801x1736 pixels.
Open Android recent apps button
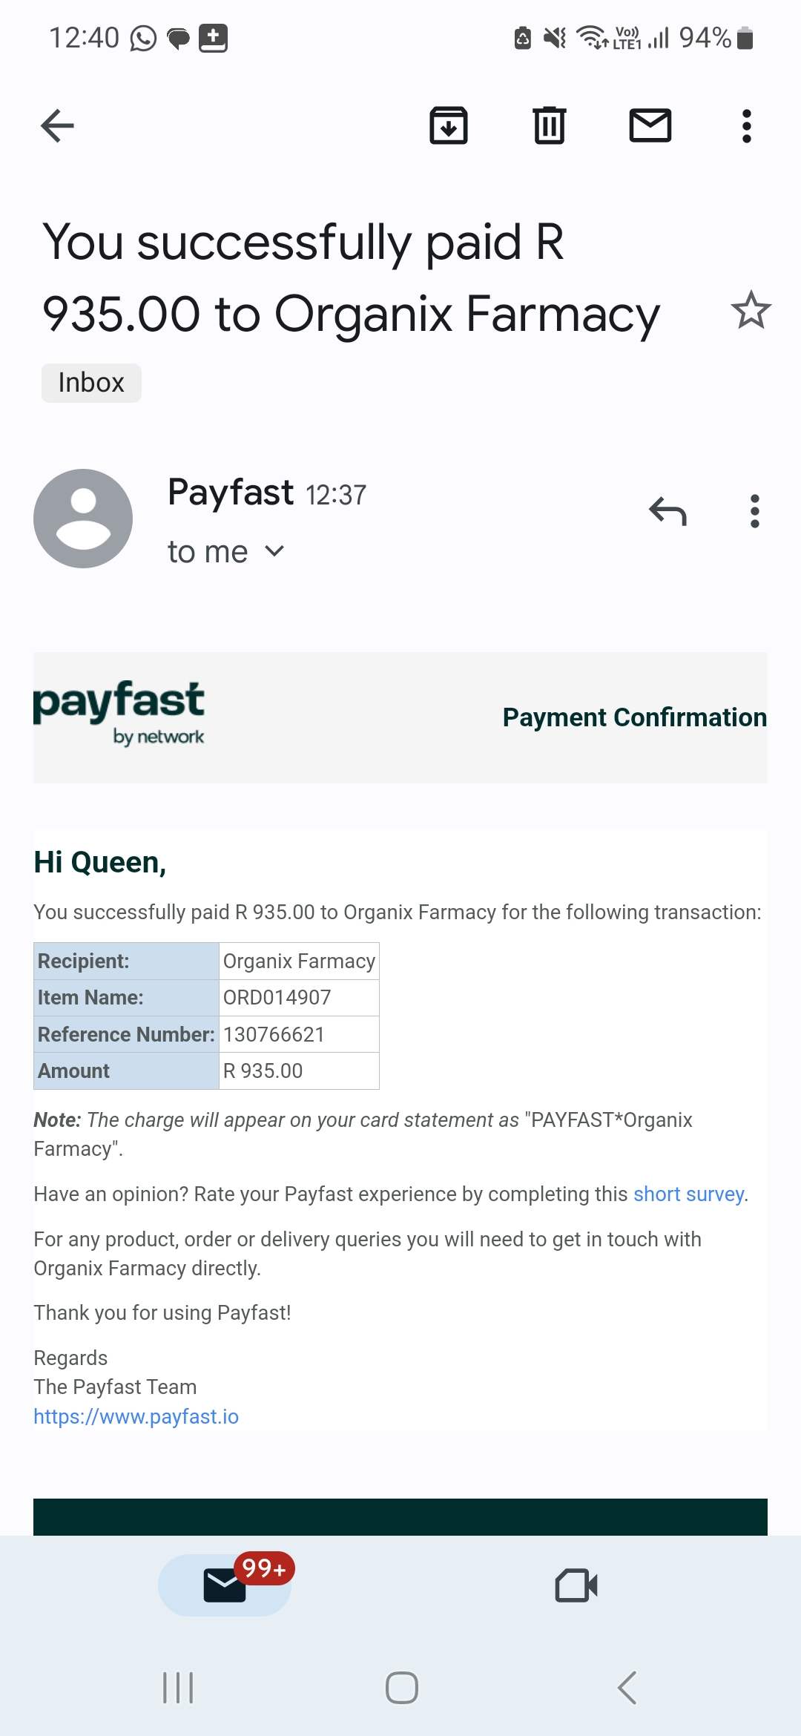pyautogui.click(x=178, y=1688)
